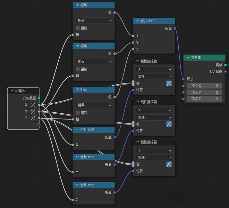This screenshot has height=208, width=229.
Task: Open 箭头 dropdown in the Z 线性操控器 node
Action: 154,158
